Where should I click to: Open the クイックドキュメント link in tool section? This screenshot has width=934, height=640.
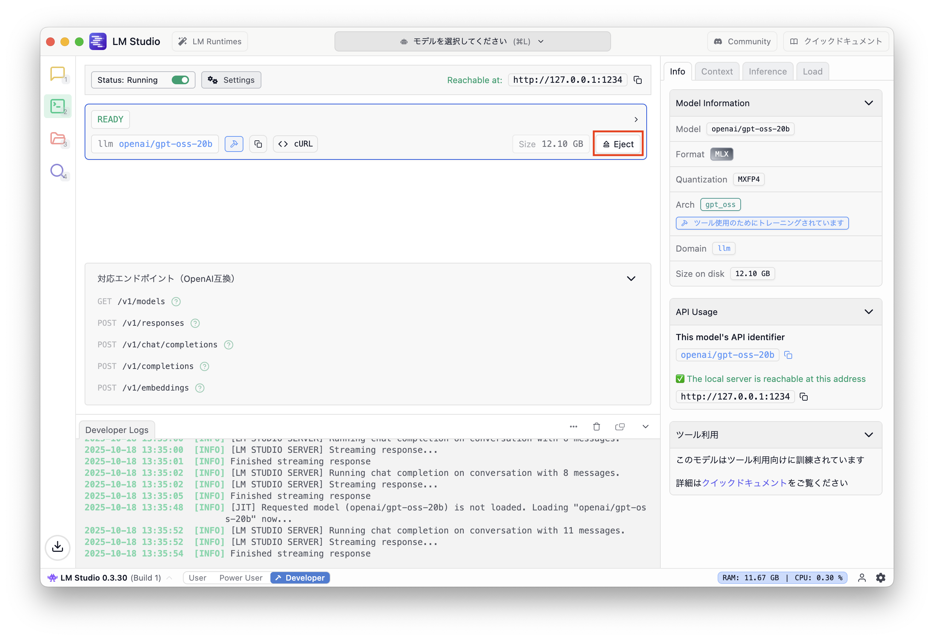[x=744, y=483]
